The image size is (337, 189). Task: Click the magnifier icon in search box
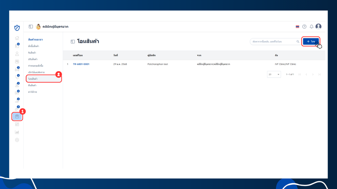pos(298,42)
